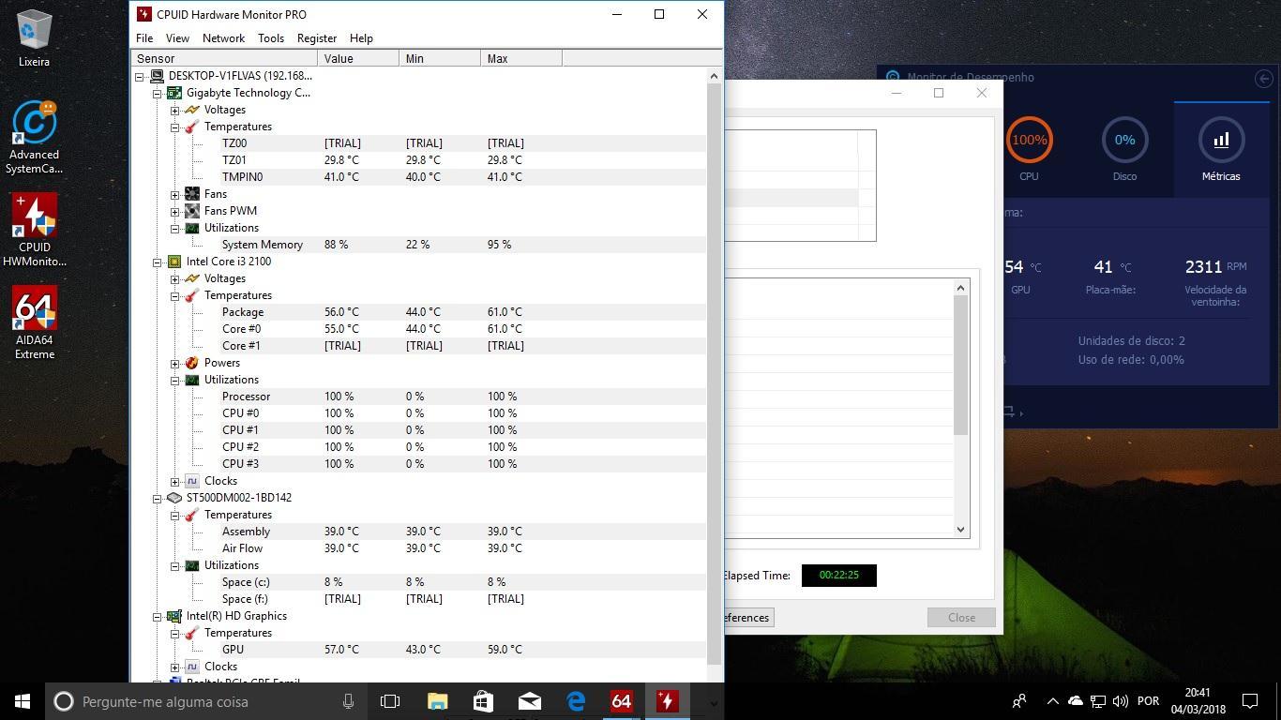Click the Value column header
This screenshot has width=1281, height=720.
(x=359, y=58)
